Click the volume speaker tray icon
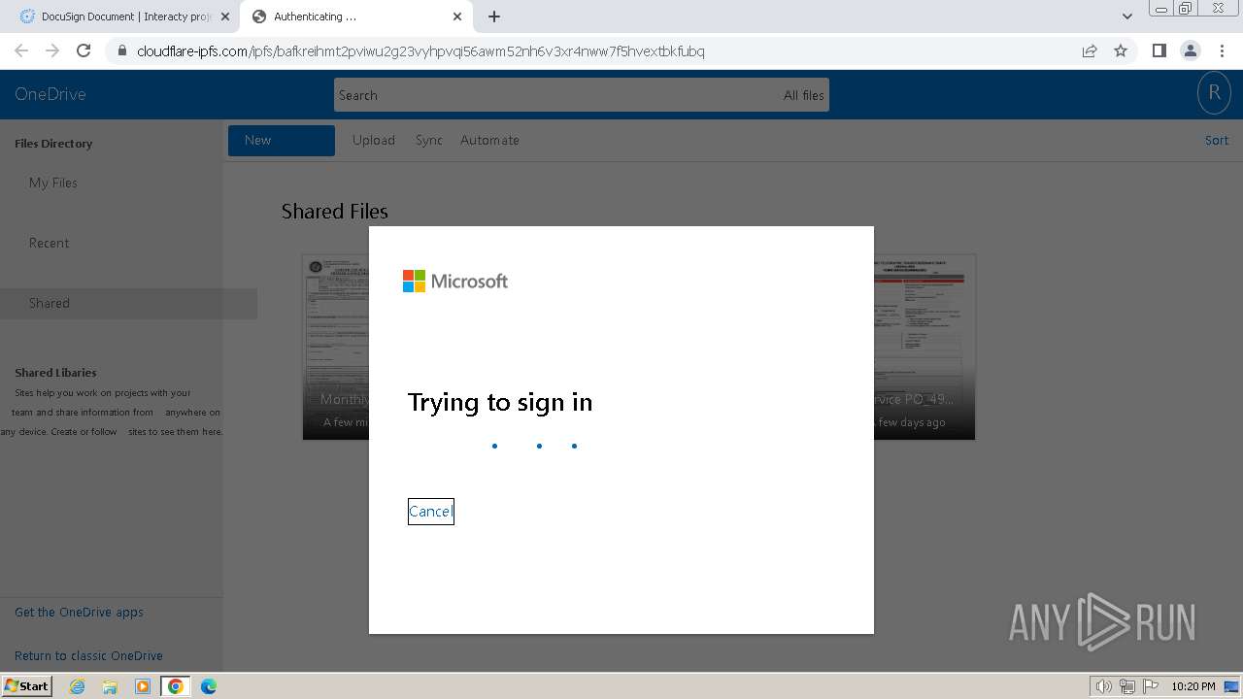Viewport: 1243px width, 699px height. tap(1103, 686)
